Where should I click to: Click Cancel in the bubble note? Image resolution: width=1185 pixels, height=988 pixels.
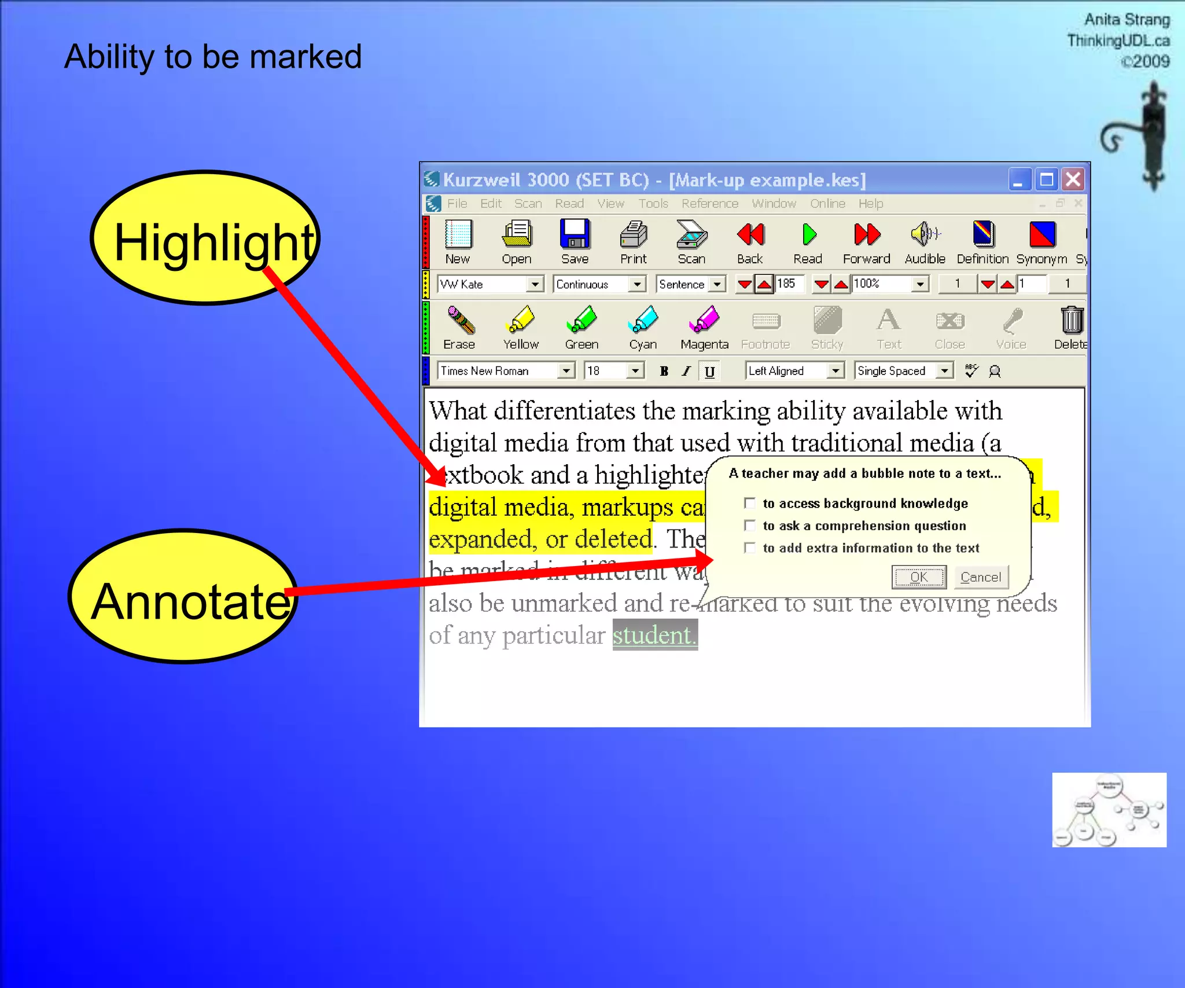click(981, 577)
